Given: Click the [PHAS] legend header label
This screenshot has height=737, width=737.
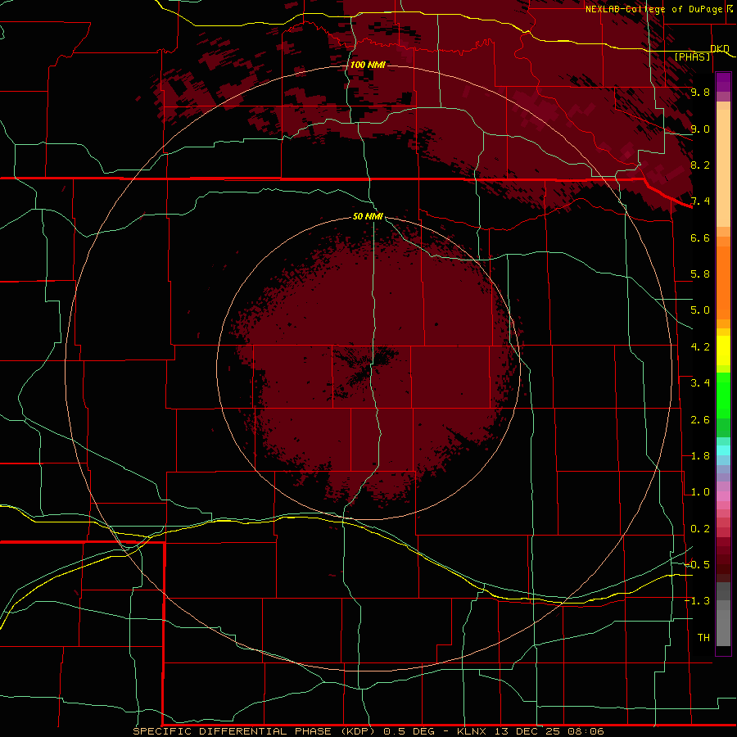Looking at the screenshot, I should 692,57.
